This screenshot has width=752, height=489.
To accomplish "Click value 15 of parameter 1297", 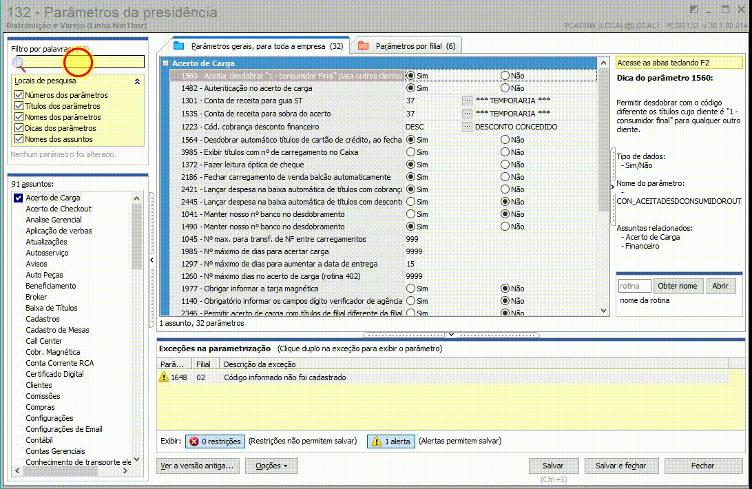I will (410, 264).
